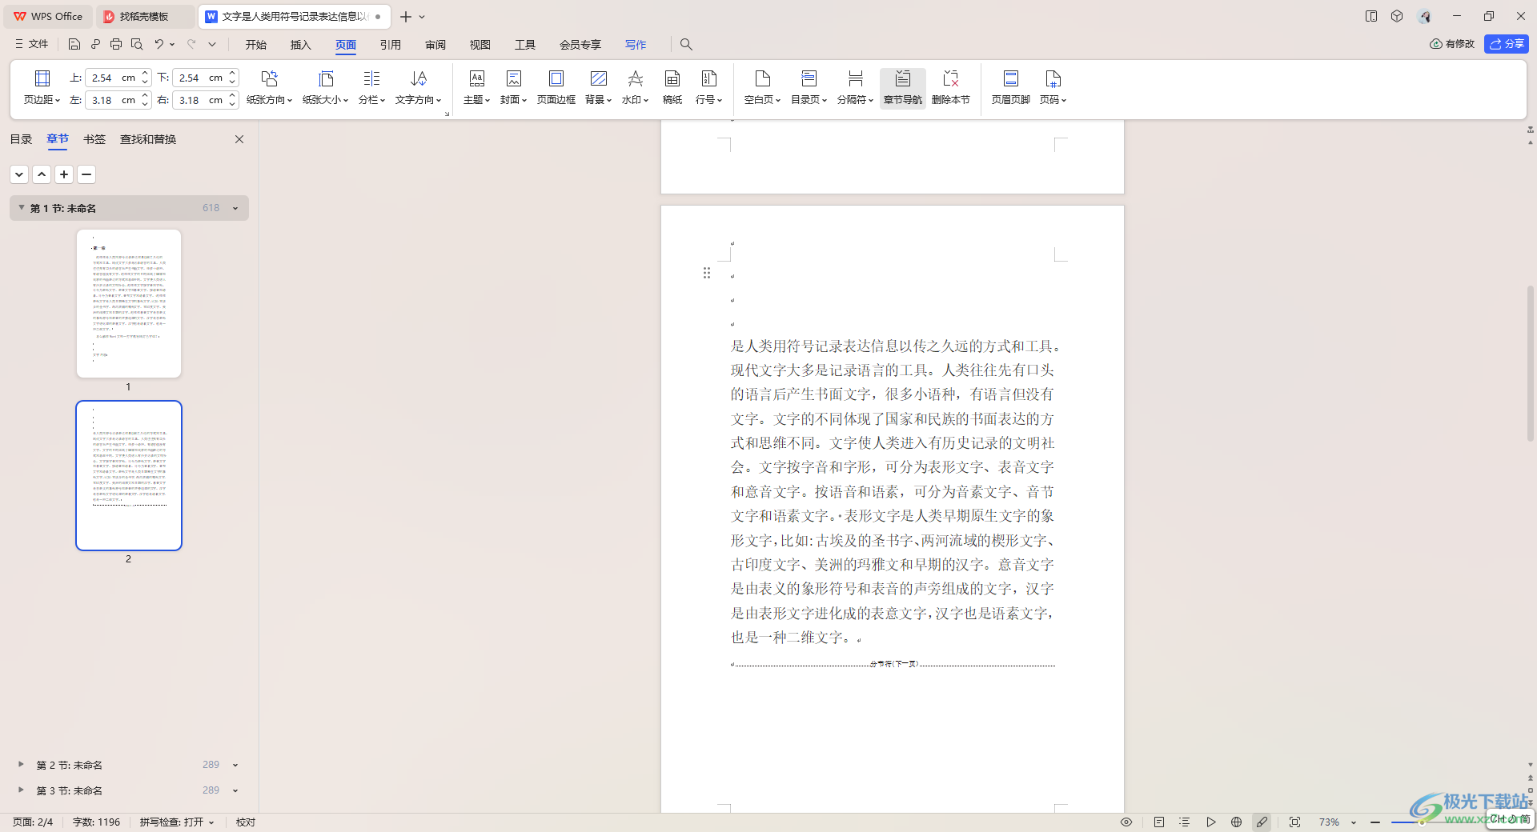Open 第 2 节 section options dropdown
Image resolution: width=1537 pixels, height=832 pixels.
[x=235, y=765]
